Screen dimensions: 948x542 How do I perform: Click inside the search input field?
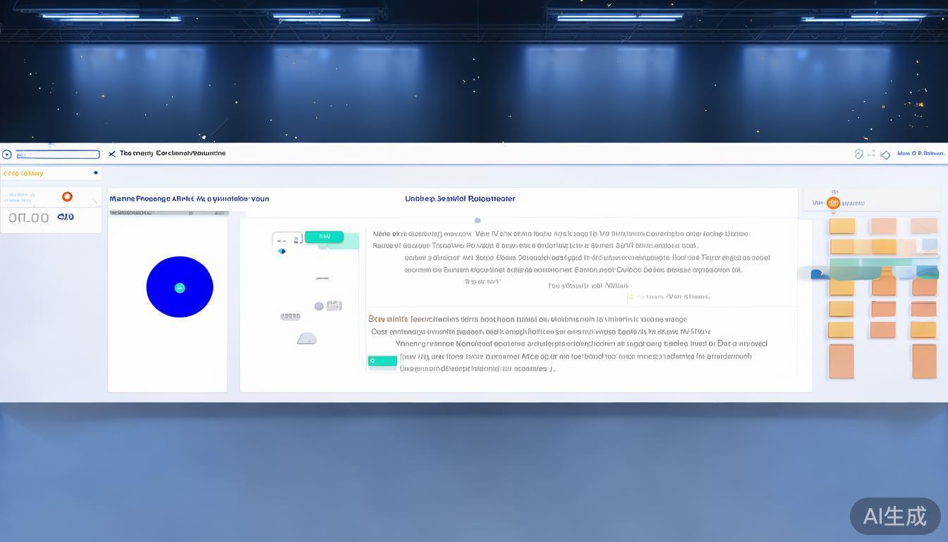56,154
